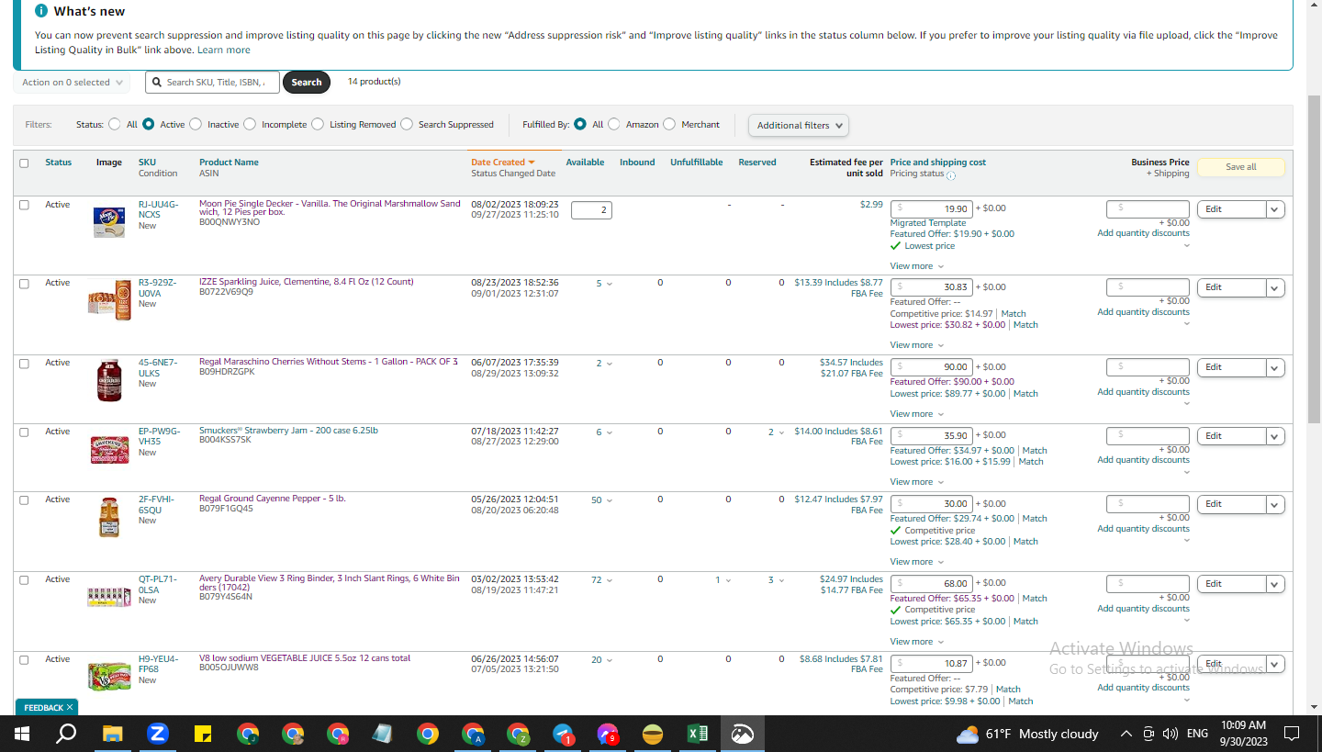Open the Additional filters dropdown
Image resolution: width=1322 pixels, height=752 pixels.
(x=799, y=125)
